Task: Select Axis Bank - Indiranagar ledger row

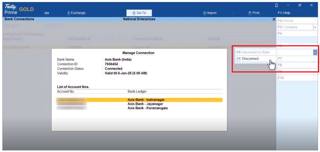Action: point(139,100)
